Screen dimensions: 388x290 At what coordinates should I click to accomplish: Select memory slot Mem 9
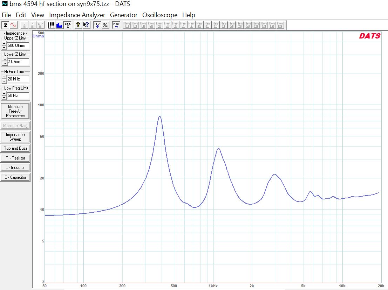pyautogui.click(x=191, y=25)
